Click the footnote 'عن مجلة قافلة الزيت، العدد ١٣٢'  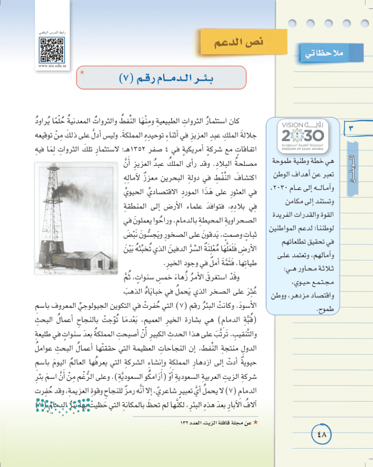point(216,423)
